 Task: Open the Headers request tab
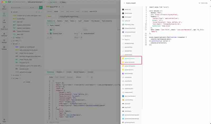tap(51, 21)
